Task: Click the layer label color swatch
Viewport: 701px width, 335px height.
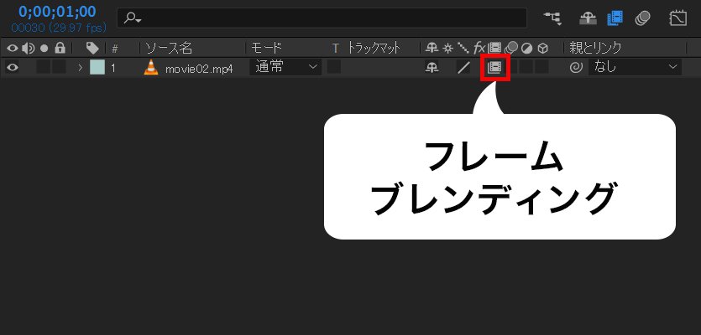Action: 97,68
